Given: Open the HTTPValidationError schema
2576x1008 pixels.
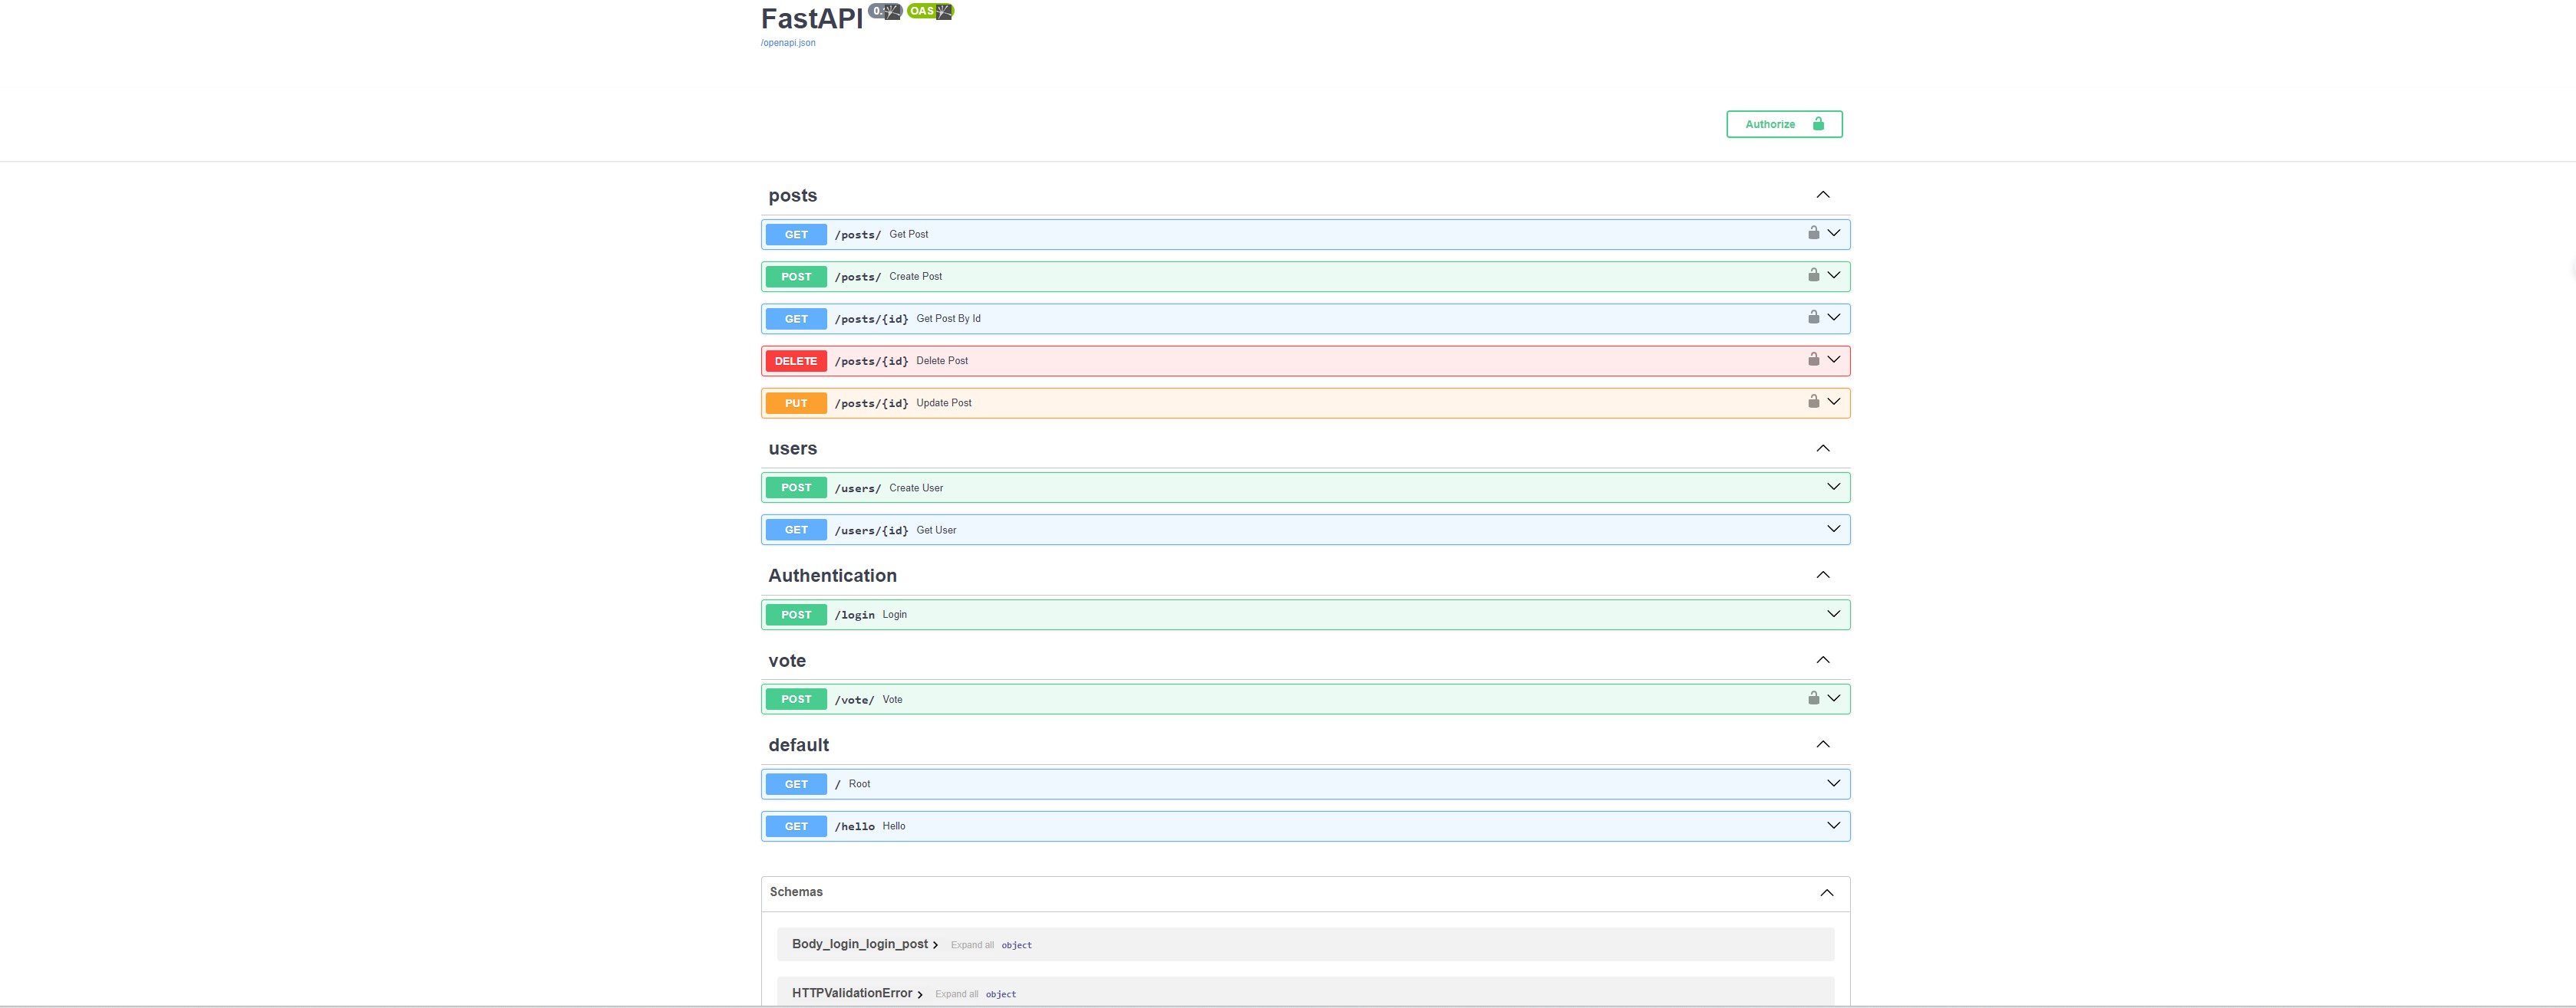Looking at the screenshot, I should click(x=857, y=993).
